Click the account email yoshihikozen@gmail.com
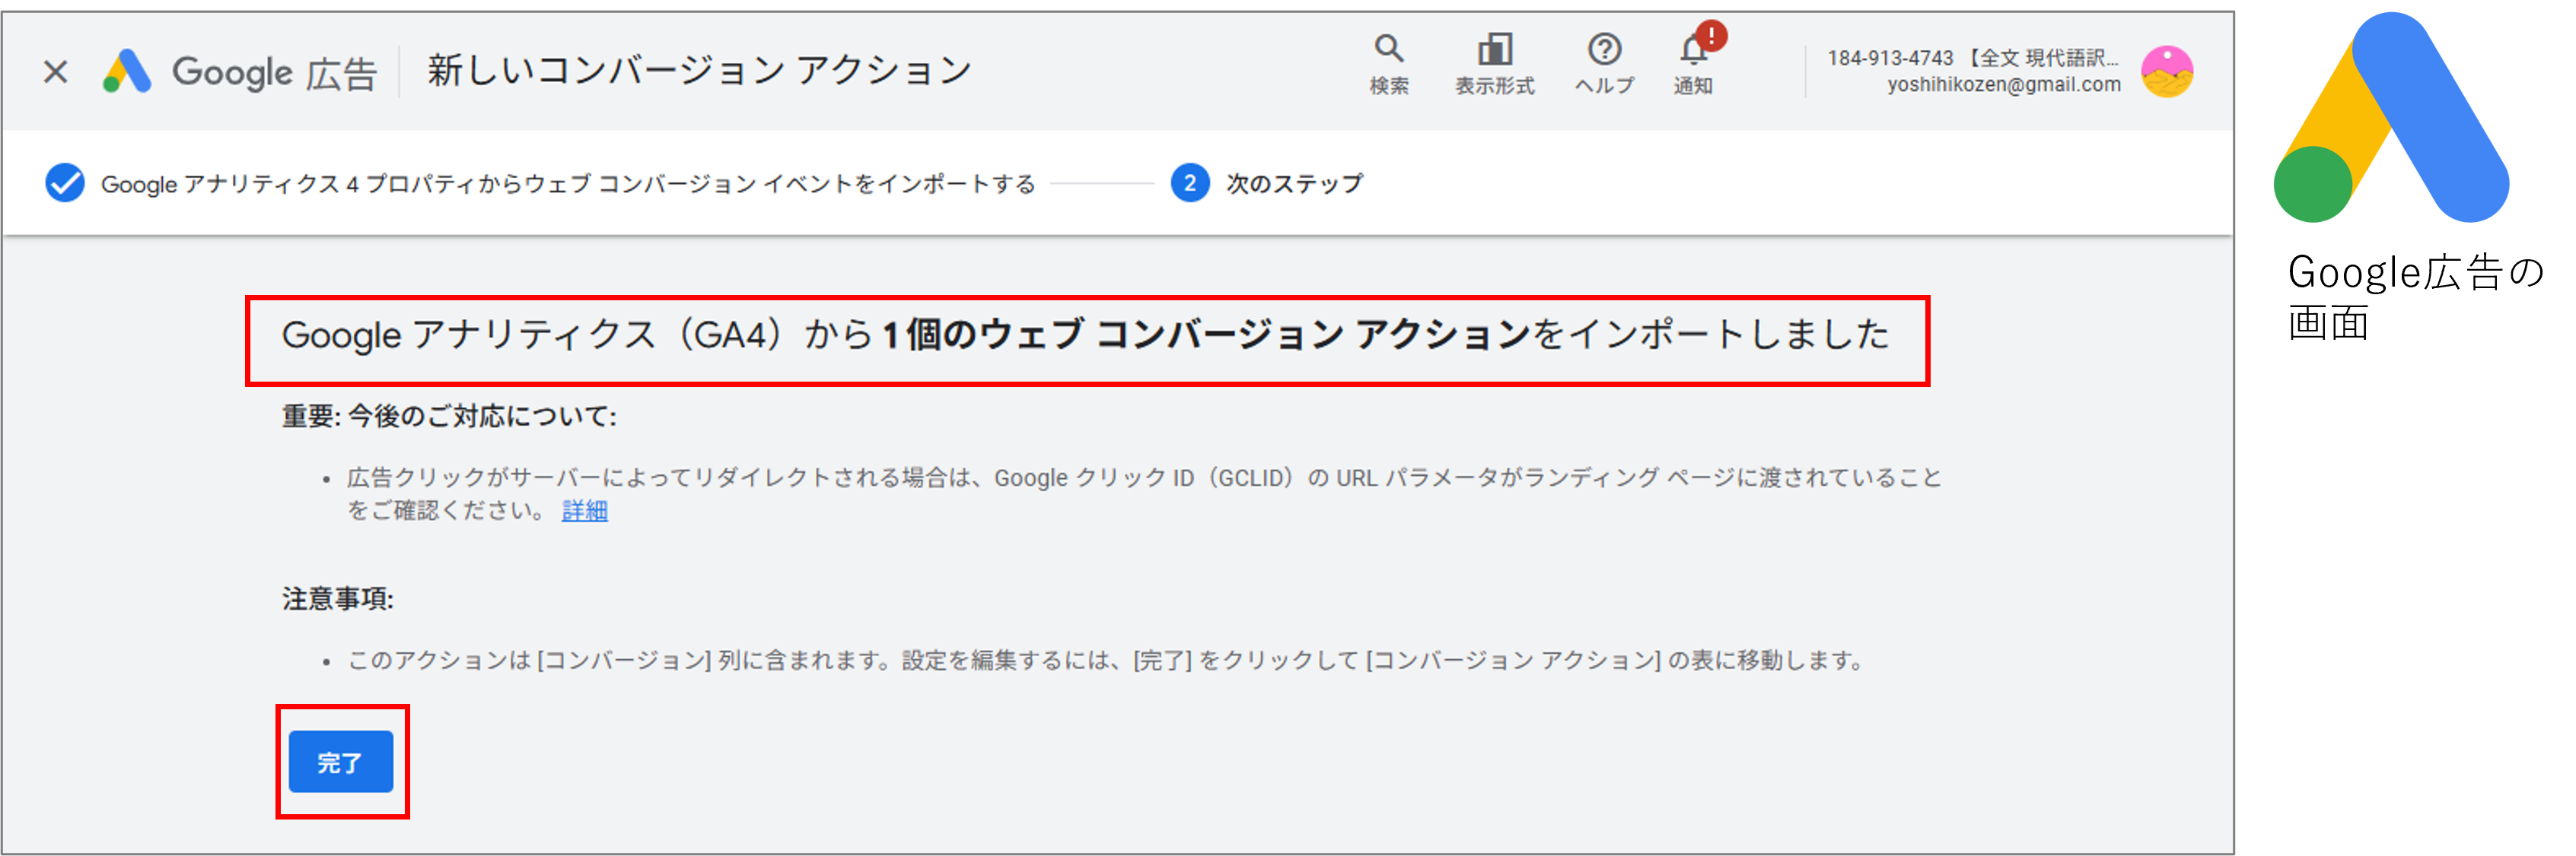 (x=2004, y=85)
